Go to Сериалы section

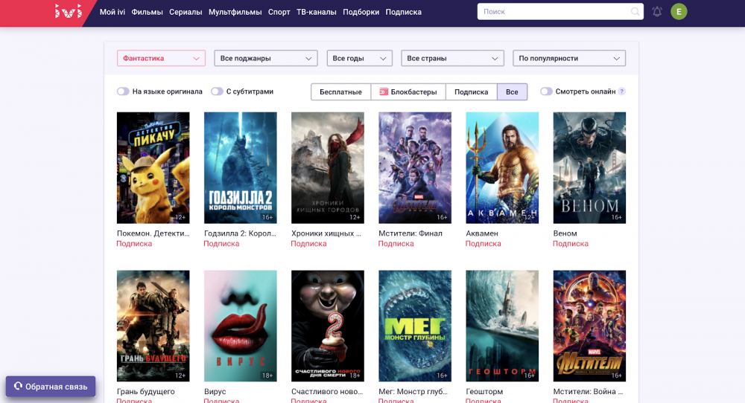[186, 12]
